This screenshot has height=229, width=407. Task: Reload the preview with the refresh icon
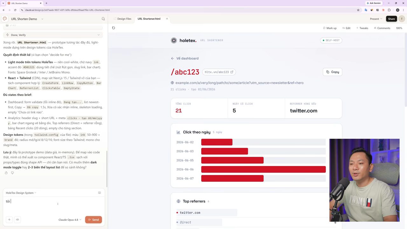(x=114, y=28)
